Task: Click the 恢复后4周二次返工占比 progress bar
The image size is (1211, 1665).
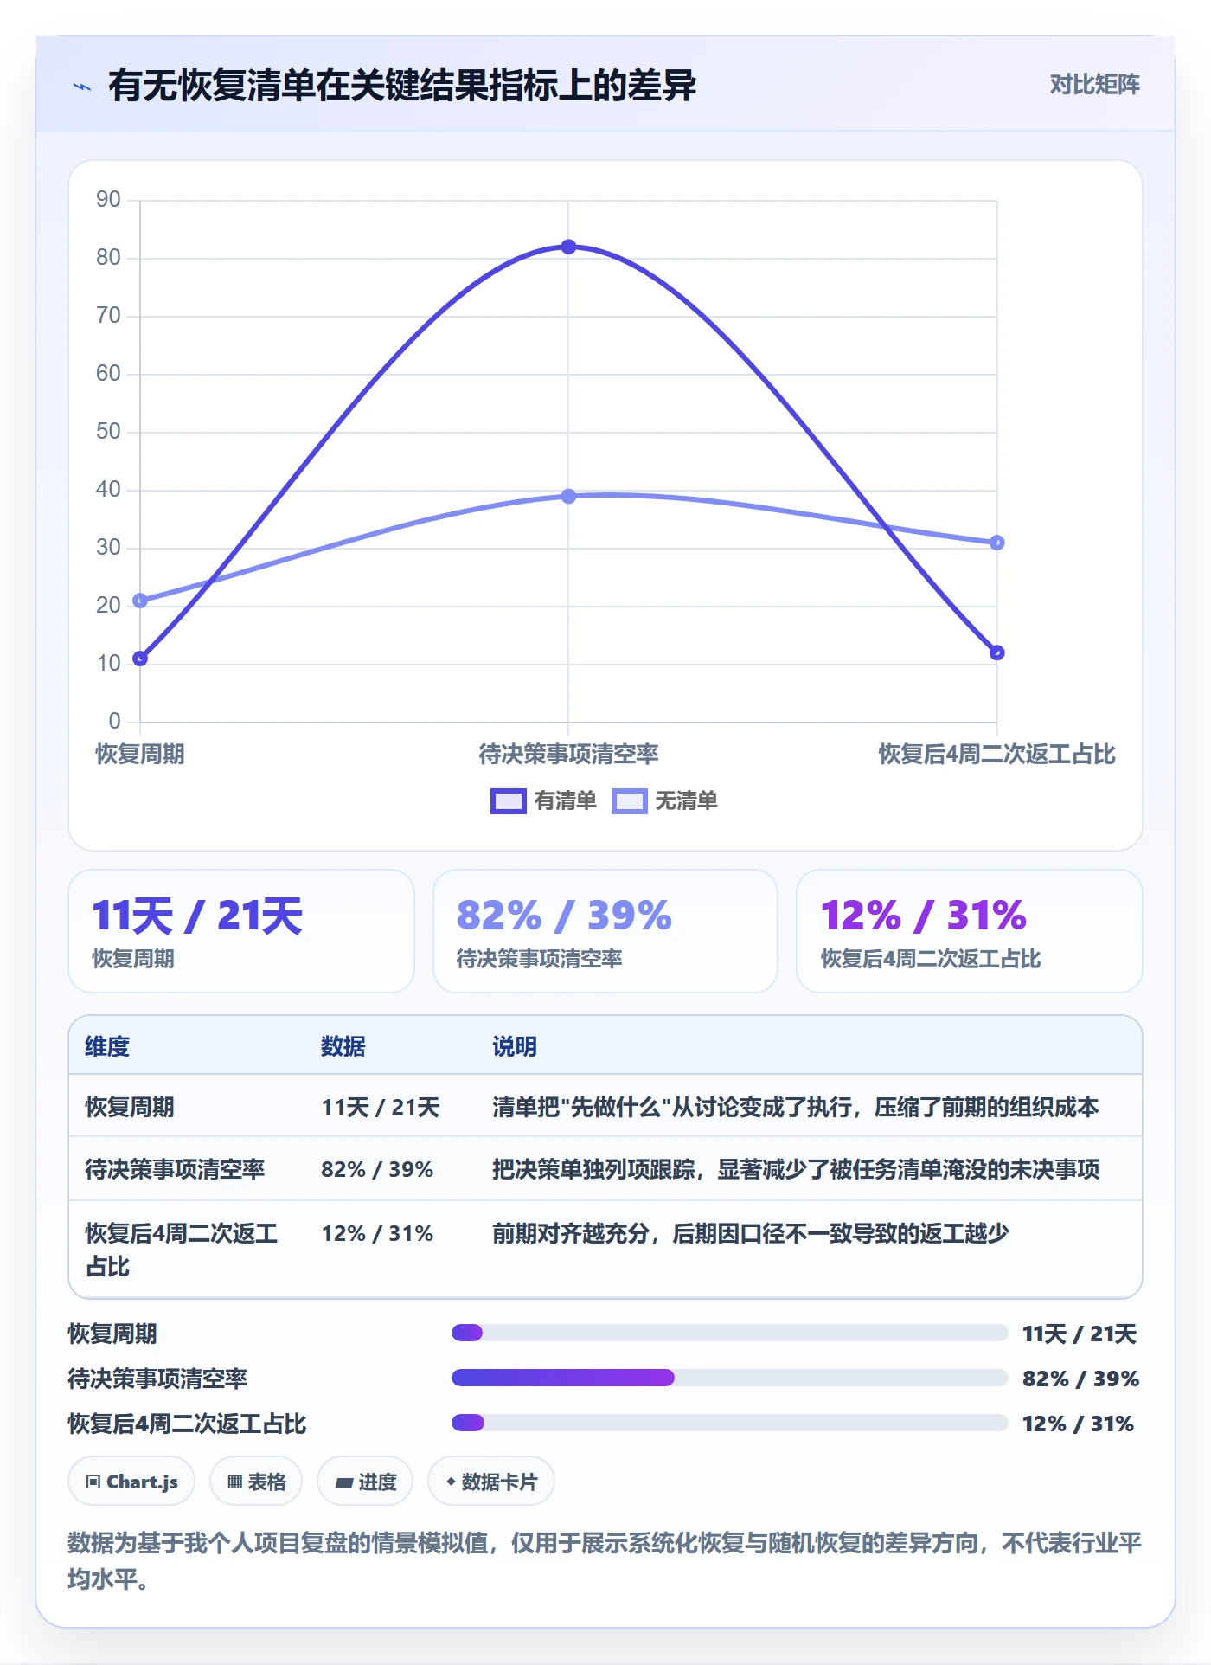Action: pos(730,1423)
